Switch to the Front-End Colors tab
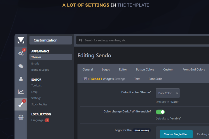This screenshot has width=209, height=139. [x=194, y=69]
